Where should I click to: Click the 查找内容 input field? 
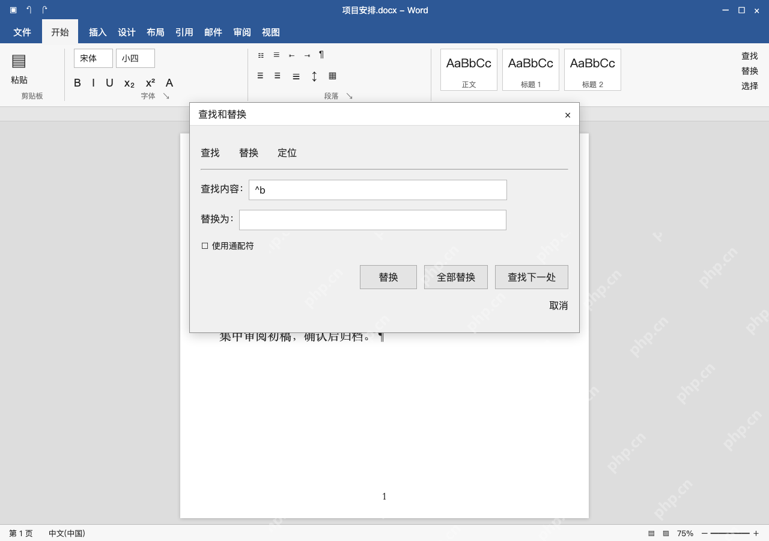click(x=378, y=190)
